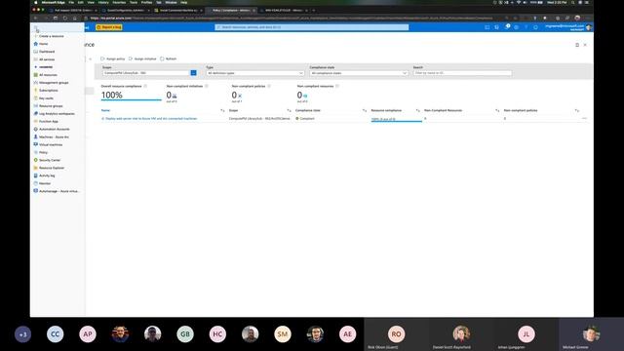This screenshot has height=351, width=624.
Task: Click Overall resource compliance info icon
Action: 145,86
